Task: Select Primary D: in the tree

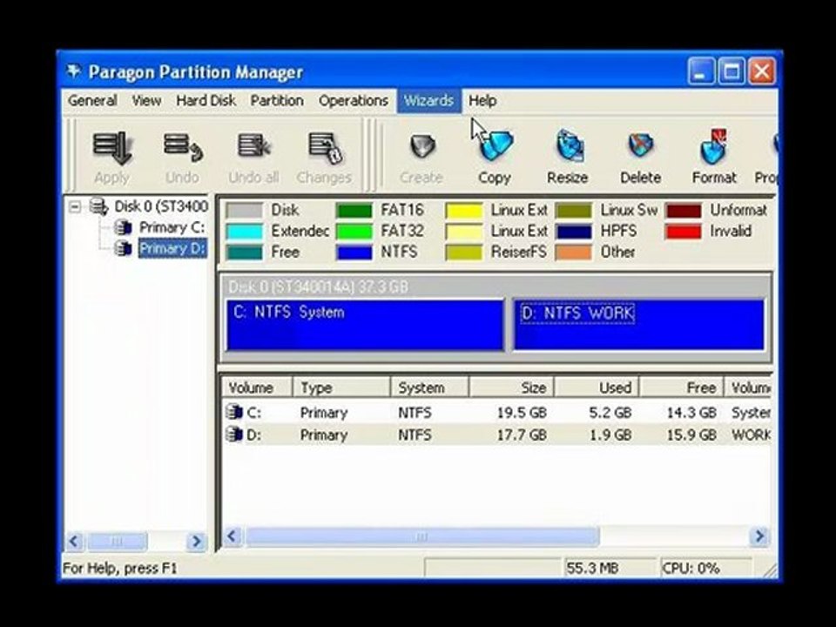Action: [172, 248]
